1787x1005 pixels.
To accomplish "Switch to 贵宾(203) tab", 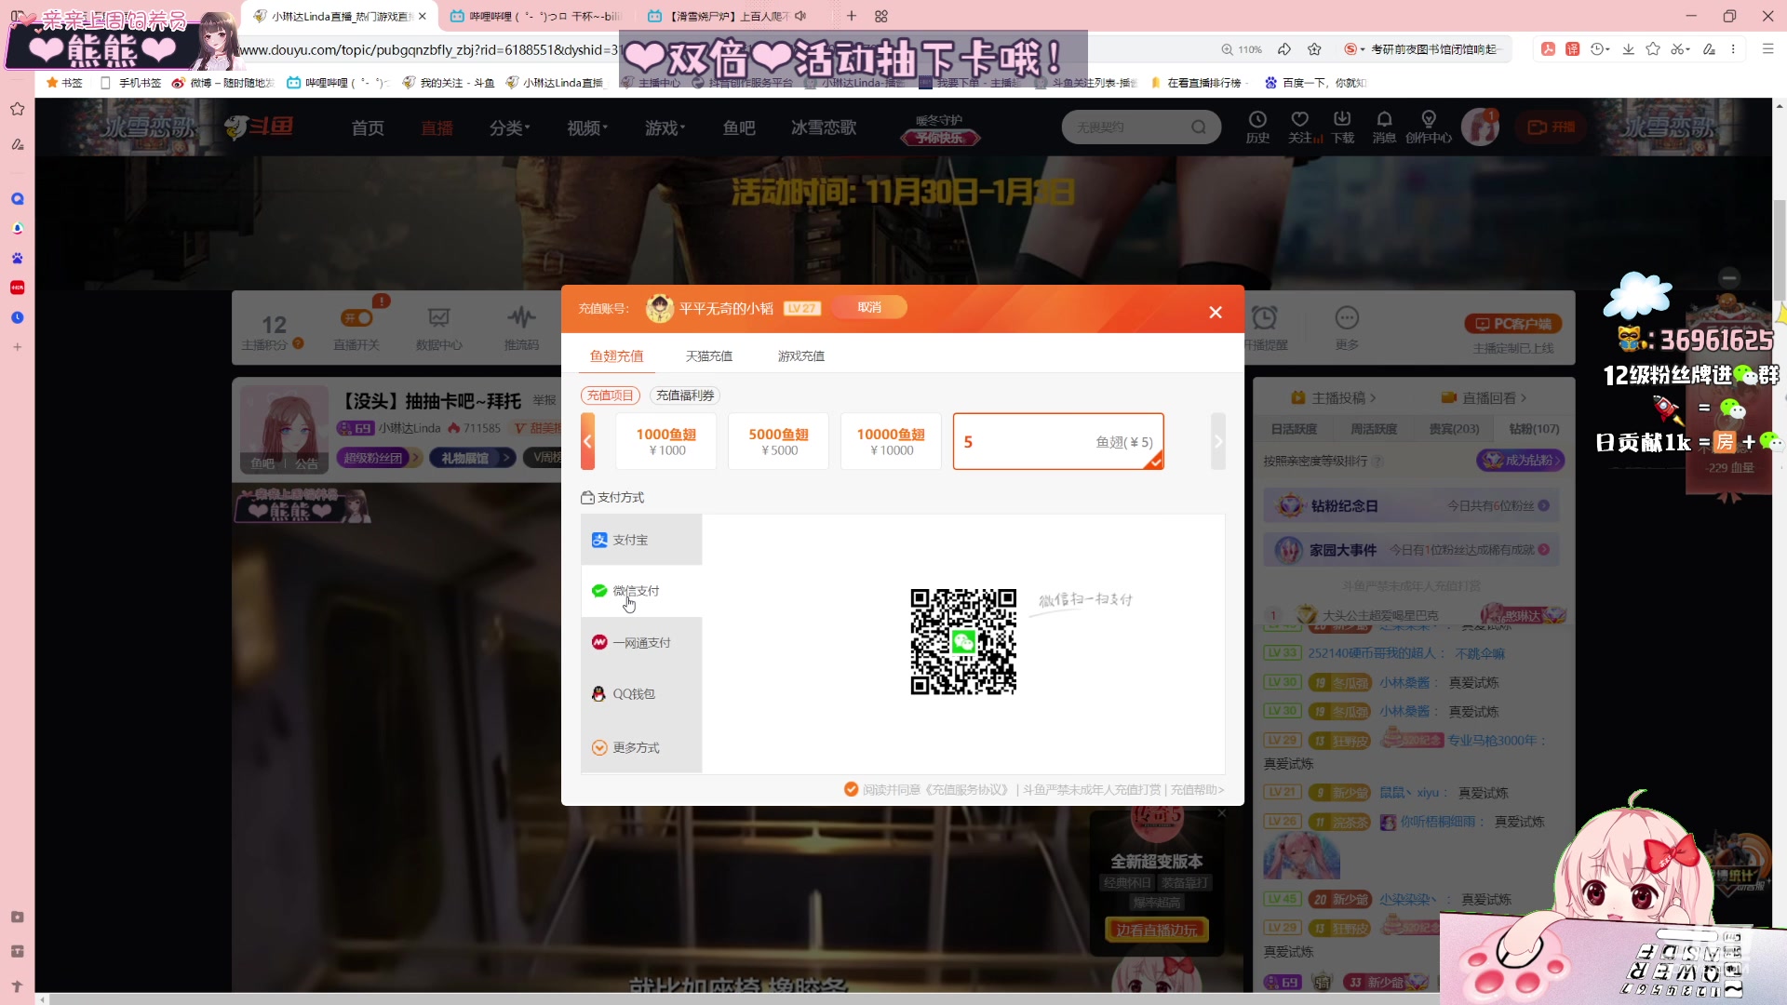I will tap(1454, 429).
